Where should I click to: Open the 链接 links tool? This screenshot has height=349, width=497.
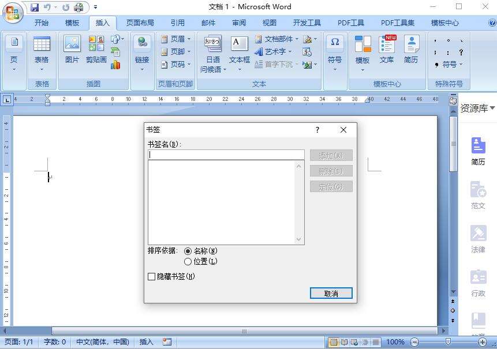tap(142, 54)
